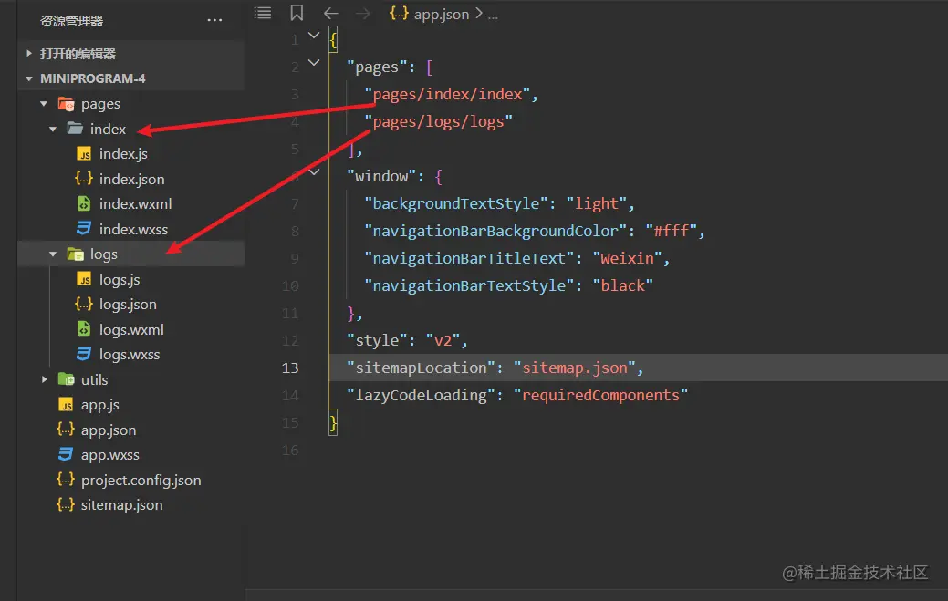This screenshot has width=948, height=601.
Task: Click the "Weixin" value in code
Action: pos(628,258)
